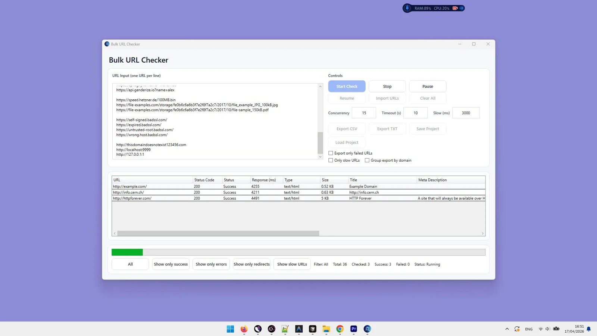Screen dimensions: 597x336
Task: Click the Bulk URL Checker title bar icon
Action: click(x=107, y=44)
